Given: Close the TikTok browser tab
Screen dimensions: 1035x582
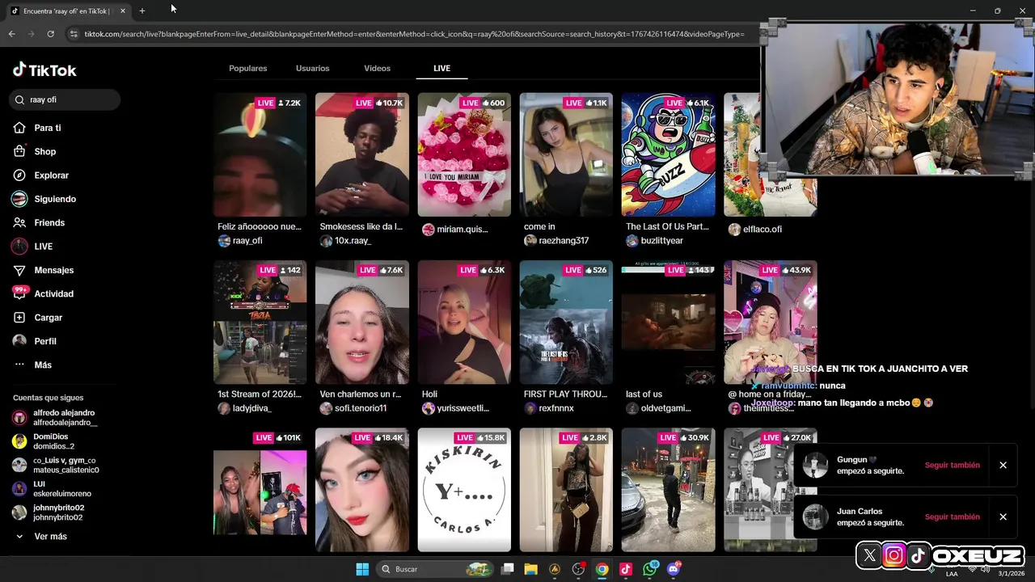Looking at the screenshot, I should point(123,11).
